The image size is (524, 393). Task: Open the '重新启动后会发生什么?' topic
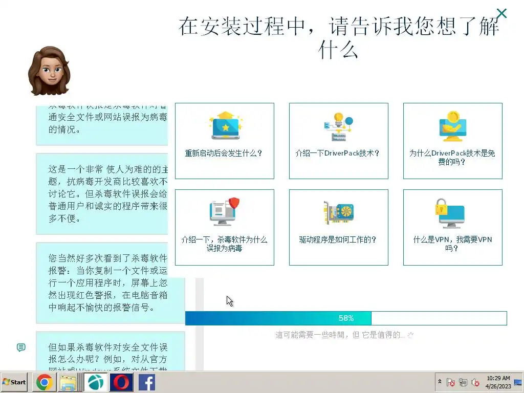click(x=225, y=141)
